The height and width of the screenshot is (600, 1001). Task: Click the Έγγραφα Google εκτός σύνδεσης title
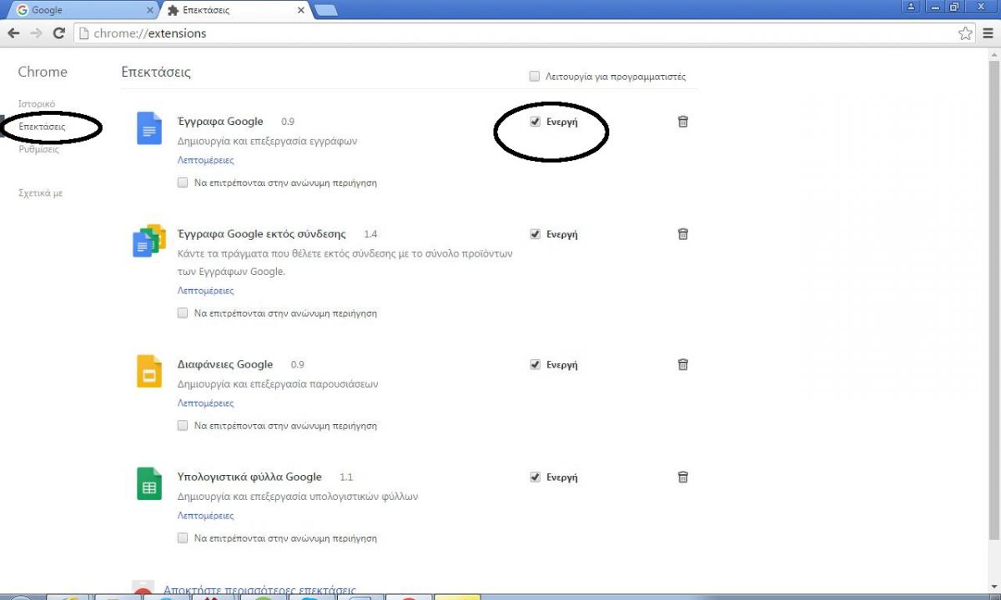pos(262,234)
